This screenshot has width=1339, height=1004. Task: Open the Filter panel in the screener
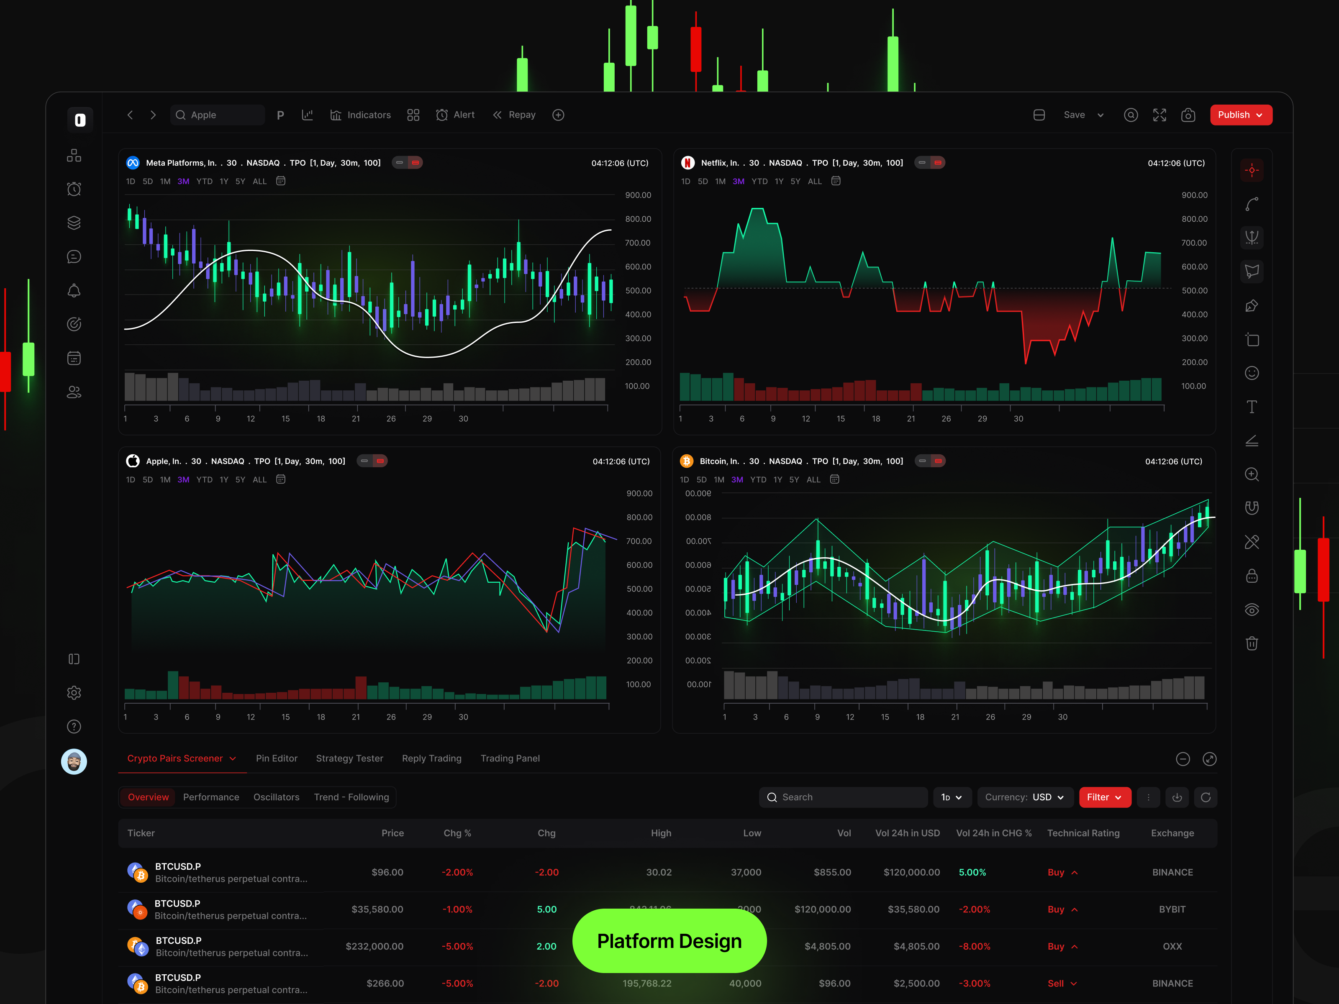point(1104,797)
